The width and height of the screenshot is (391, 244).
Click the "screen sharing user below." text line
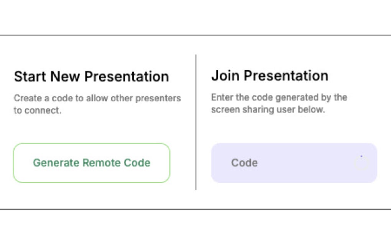268,110
